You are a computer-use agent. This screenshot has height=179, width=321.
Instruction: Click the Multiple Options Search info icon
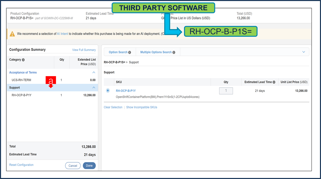pyautogui.click(x=174, y=52)
